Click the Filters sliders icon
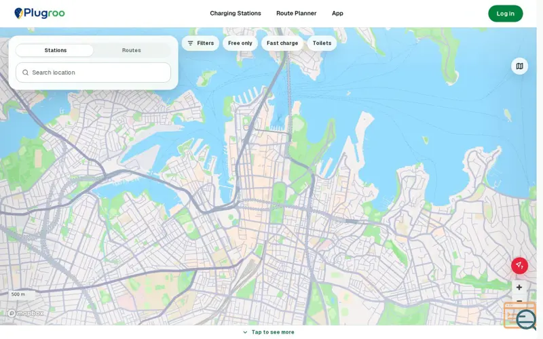The height and width of the screenshot is (339, 543). click(190, 43)
